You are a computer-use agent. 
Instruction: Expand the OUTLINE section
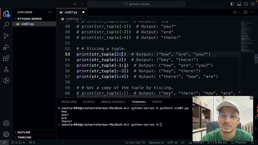[x=34, y=132]
